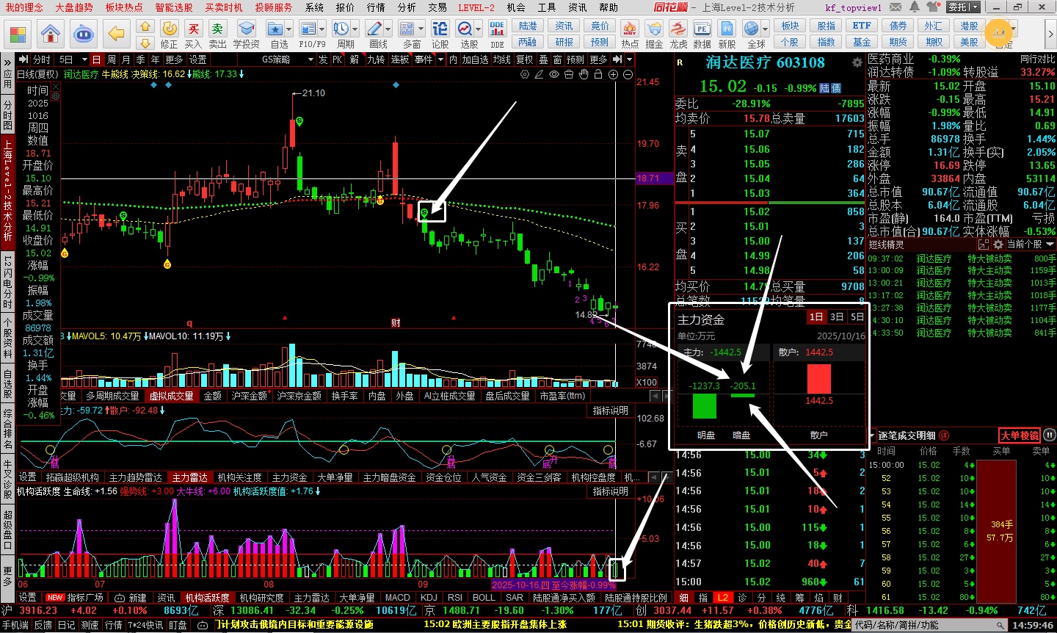Viewport: 1057px width, 633px height.
Task: Select the hand pan tool on chart
Action: pyautogui.click(x=584, y=74)
